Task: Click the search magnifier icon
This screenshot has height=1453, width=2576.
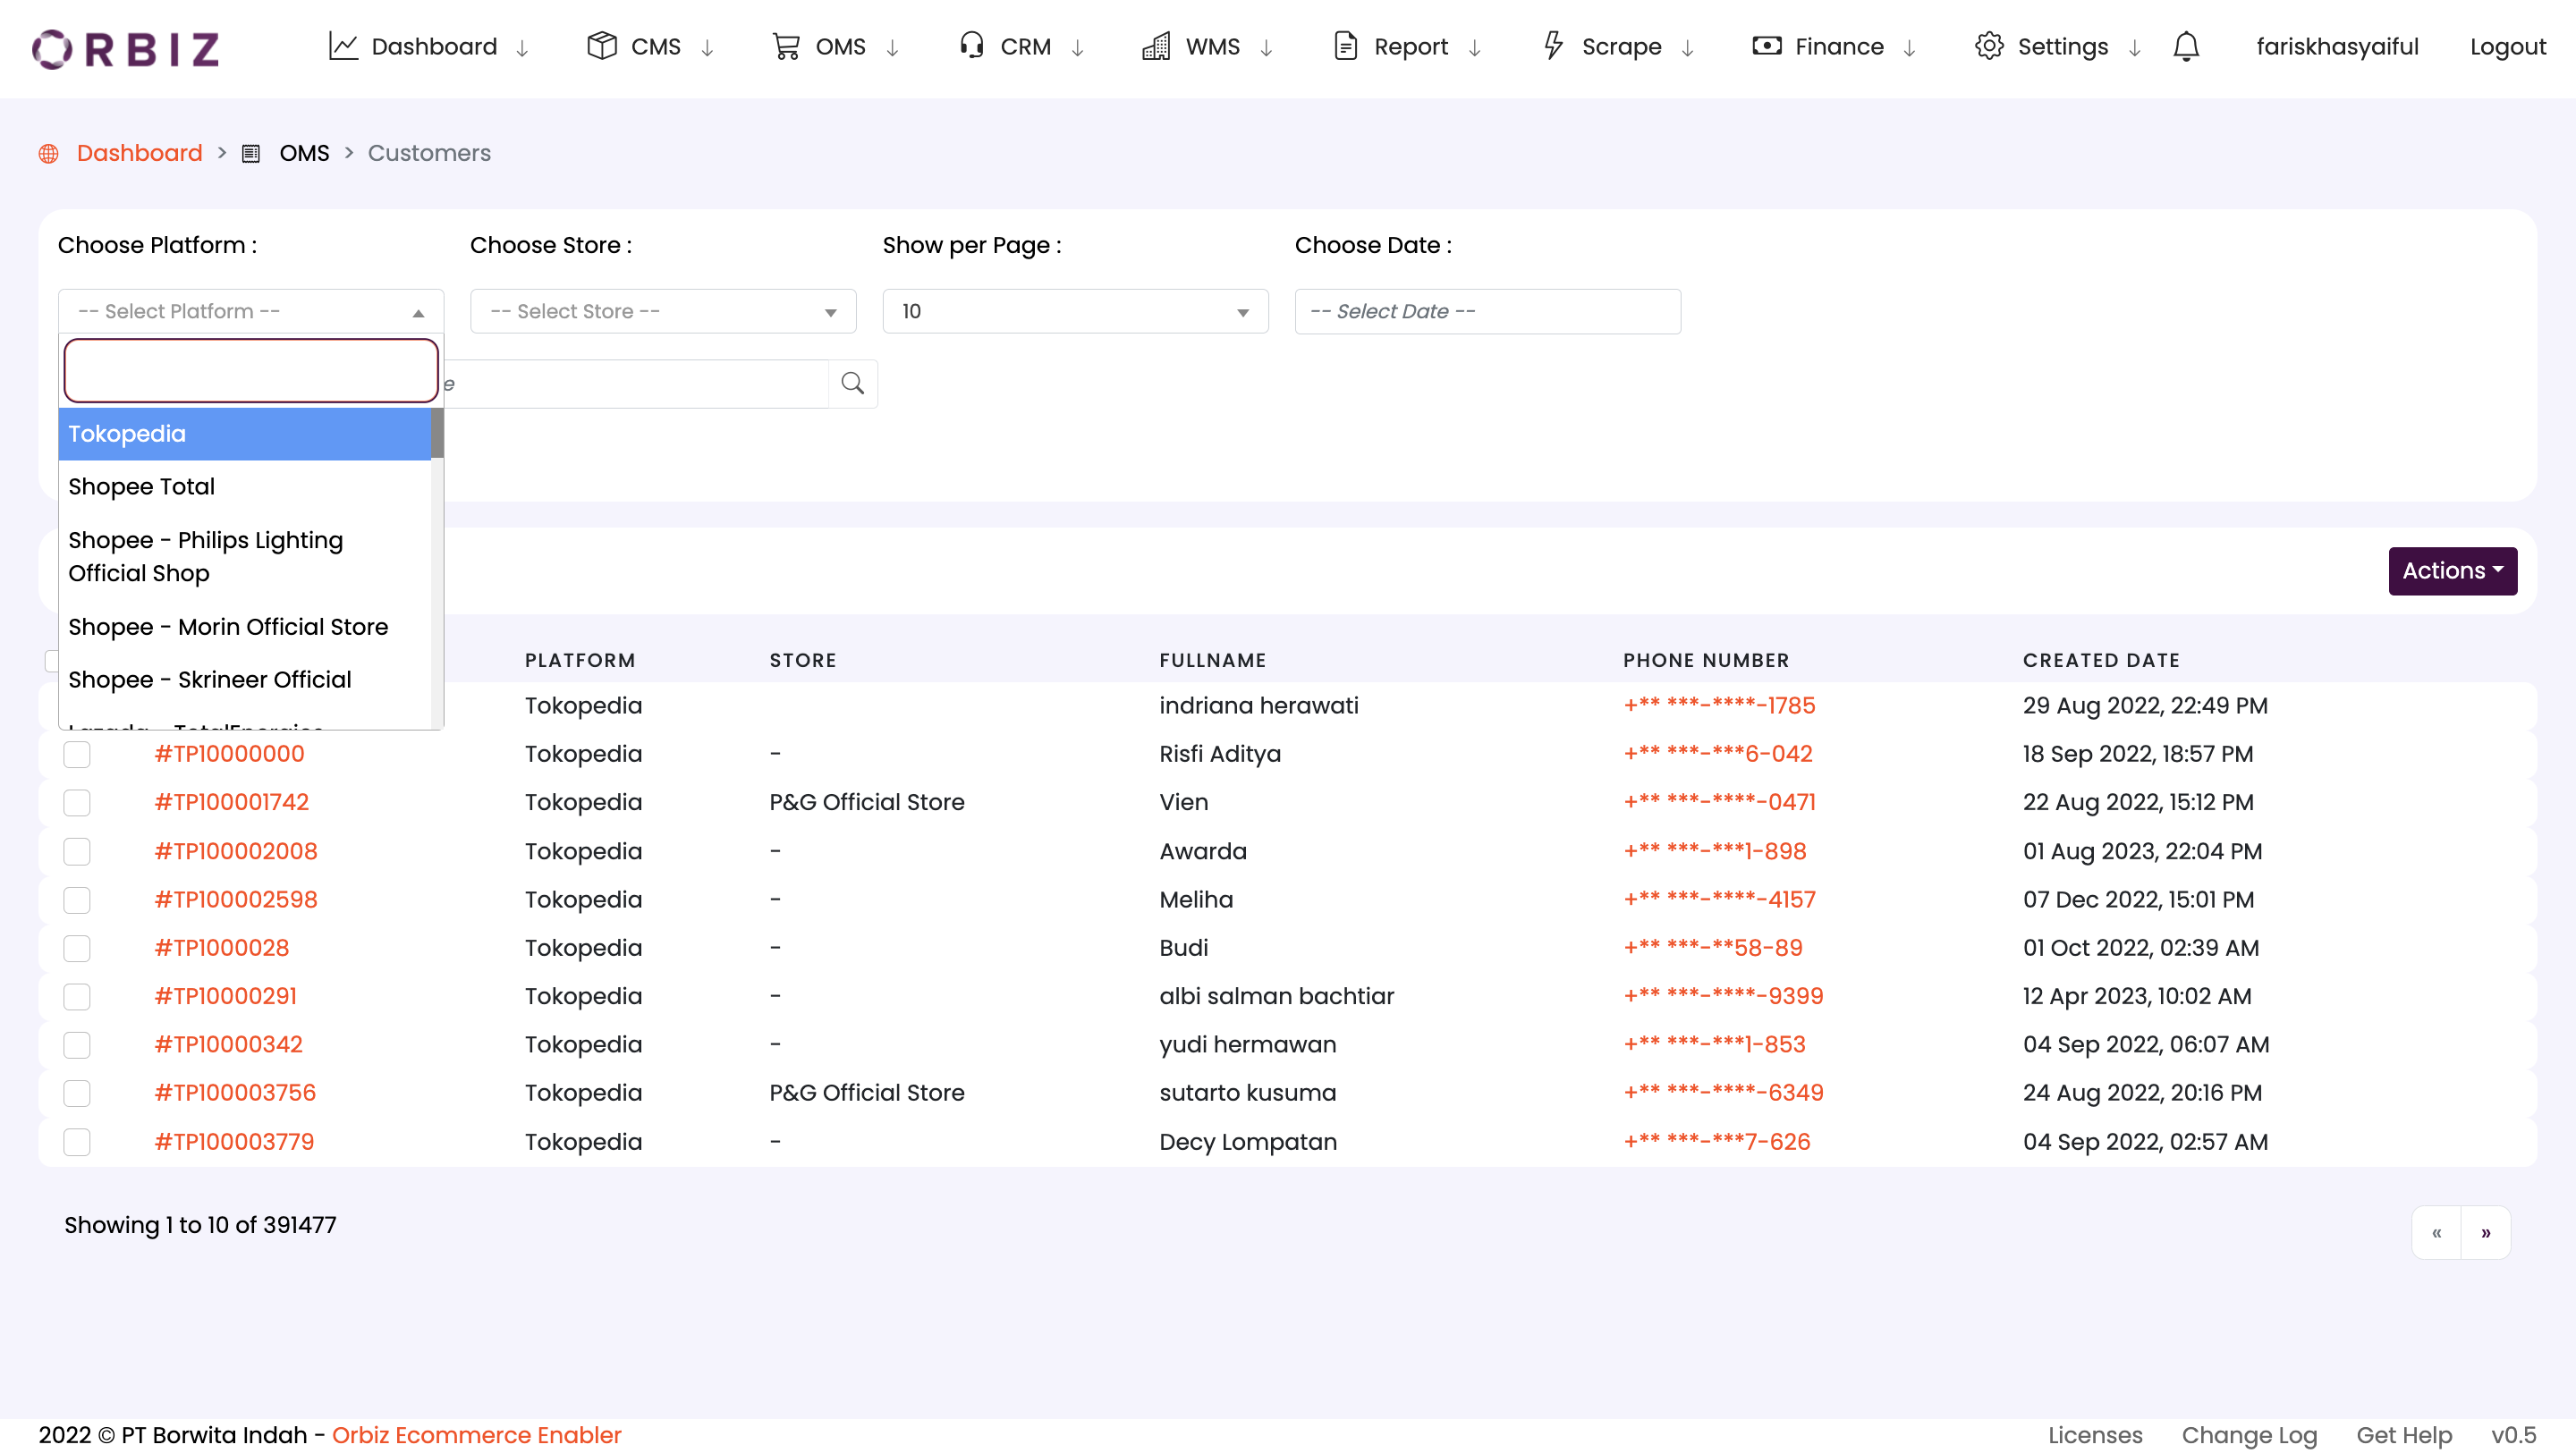Action: point(853,383)
